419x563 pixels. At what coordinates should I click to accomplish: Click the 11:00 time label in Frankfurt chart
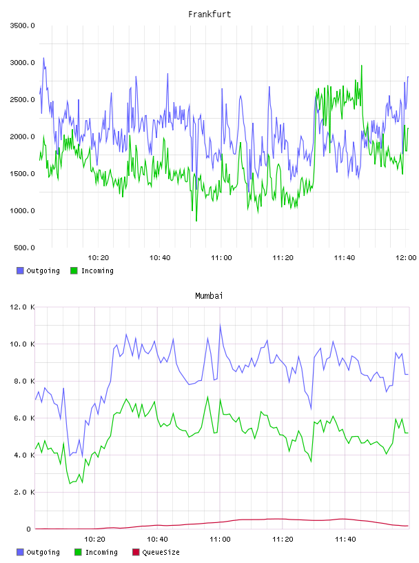pyautogui.click(x=221, y=258)
